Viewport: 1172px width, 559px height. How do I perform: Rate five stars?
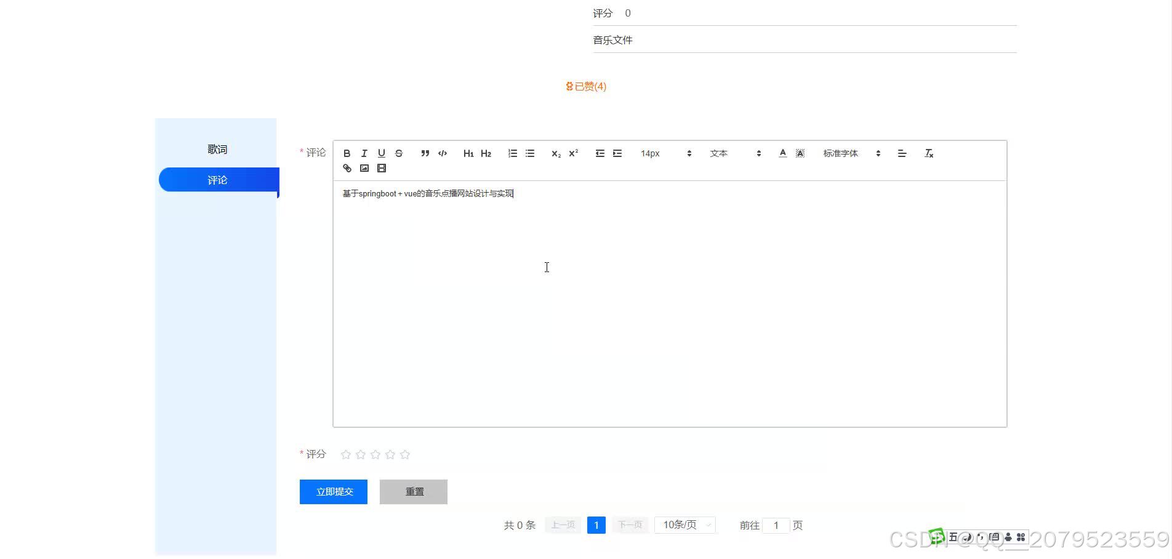[x=405, y=454]
